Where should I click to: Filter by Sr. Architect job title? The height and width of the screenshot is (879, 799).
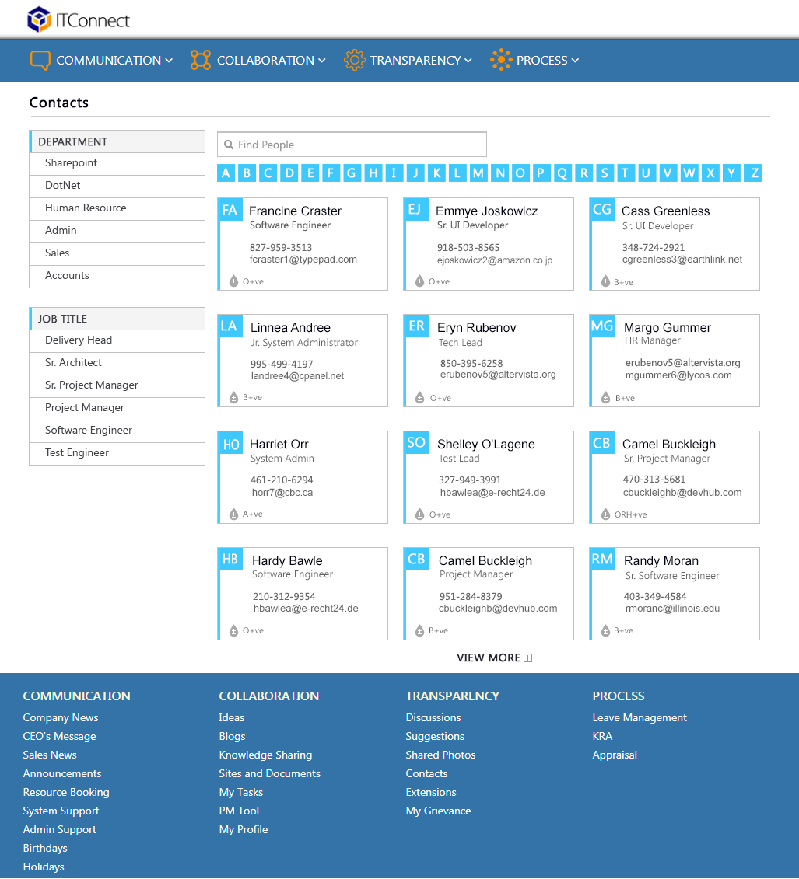(x=117, y=363)
